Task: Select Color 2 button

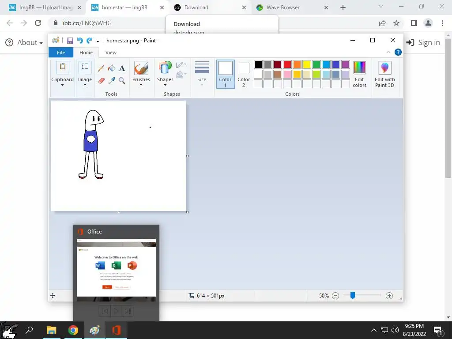Action: coord(244,74)
